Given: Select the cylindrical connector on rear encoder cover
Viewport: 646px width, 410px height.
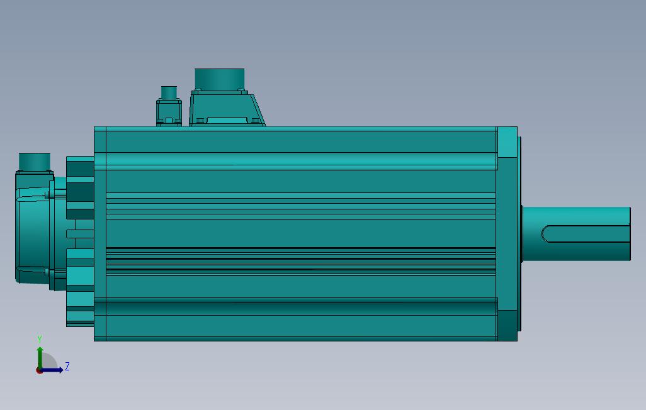Looking at the screenshot, I should [35, 162].
